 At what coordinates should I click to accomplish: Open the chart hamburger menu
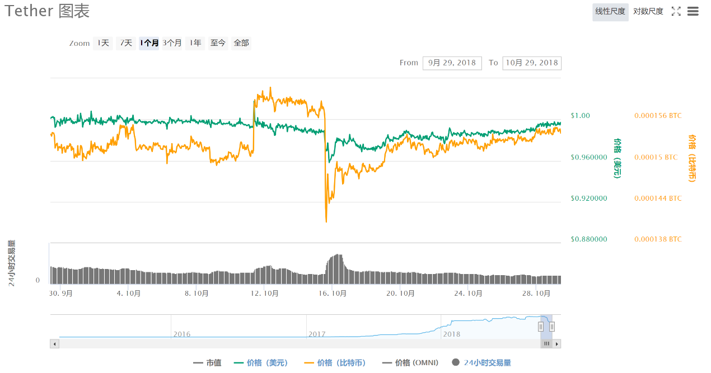click(x=693, y=11)
